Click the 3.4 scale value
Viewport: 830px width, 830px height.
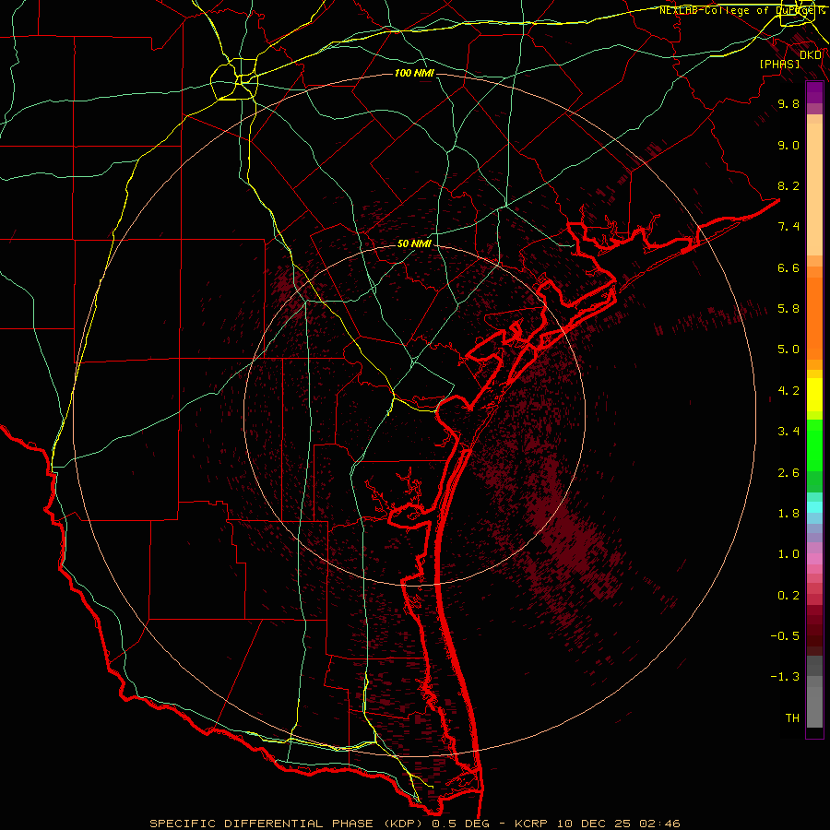click(788, 432)
